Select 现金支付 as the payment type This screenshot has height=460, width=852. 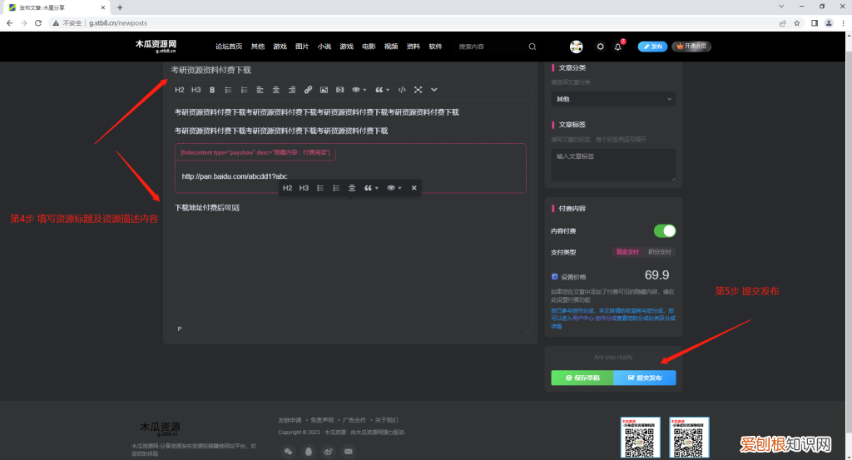(628, 251)
